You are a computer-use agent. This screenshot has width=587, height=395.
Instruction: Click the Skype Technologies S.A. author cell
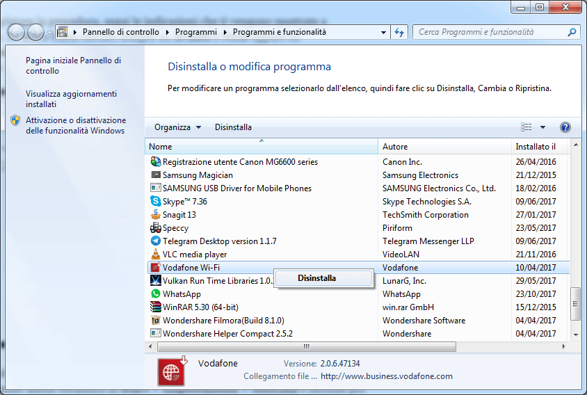click(x=427, y=201)
